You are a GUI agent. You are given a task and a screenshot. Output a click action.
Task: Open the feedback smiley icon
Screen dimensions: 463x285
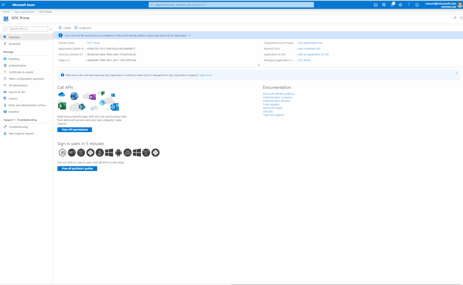pyautogui.click(x=417, y=5)
